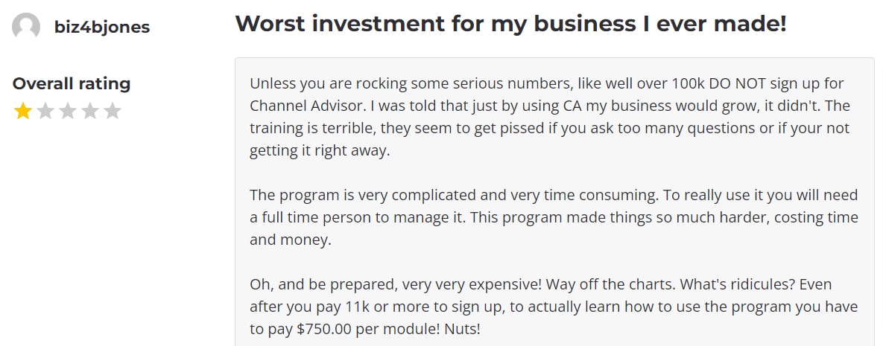Click the fourth gray rating star

[x=90, y=111]
